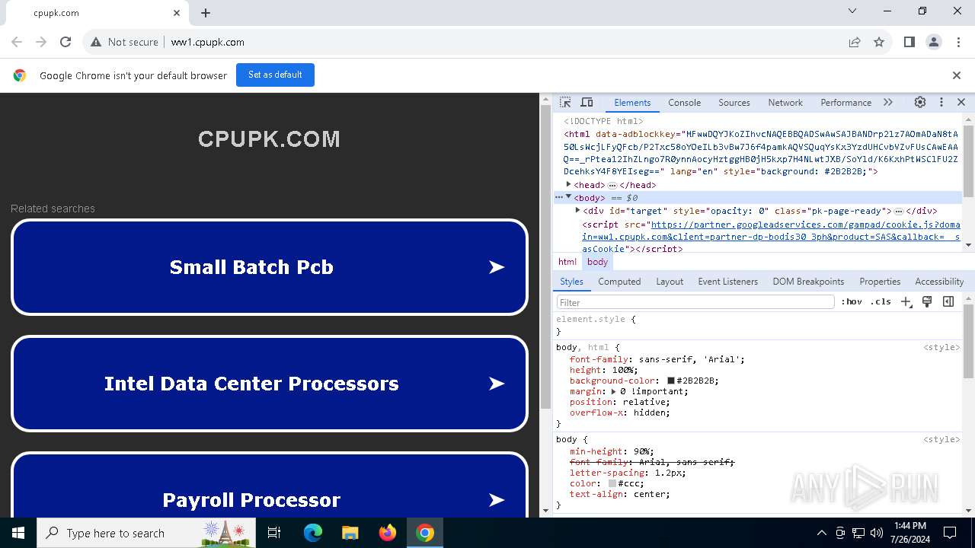
Task: Toggle the device toolbar icon
Action: pos(587,102)
